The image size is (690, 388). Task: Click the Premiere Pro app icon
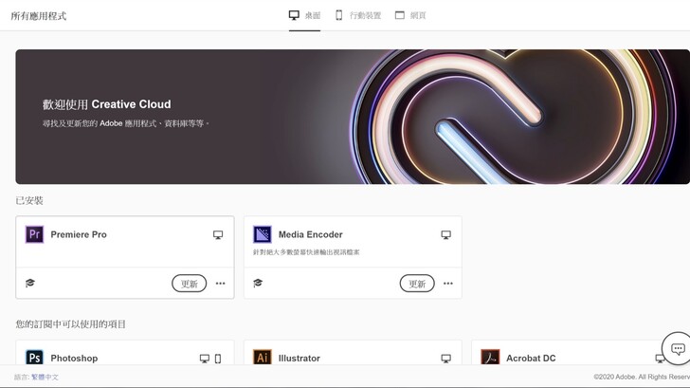(x=34, y=234)
